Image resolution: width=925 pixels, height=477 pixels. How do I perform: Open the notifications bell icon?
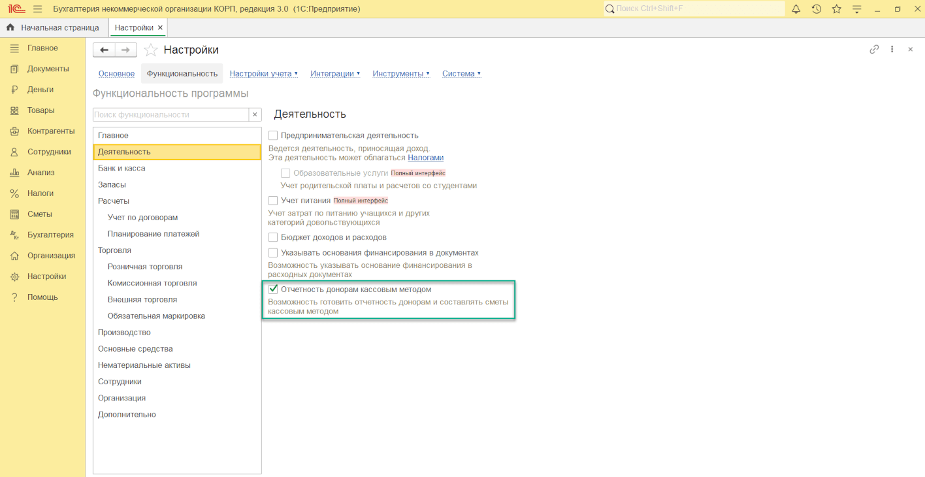pos(796,9)
